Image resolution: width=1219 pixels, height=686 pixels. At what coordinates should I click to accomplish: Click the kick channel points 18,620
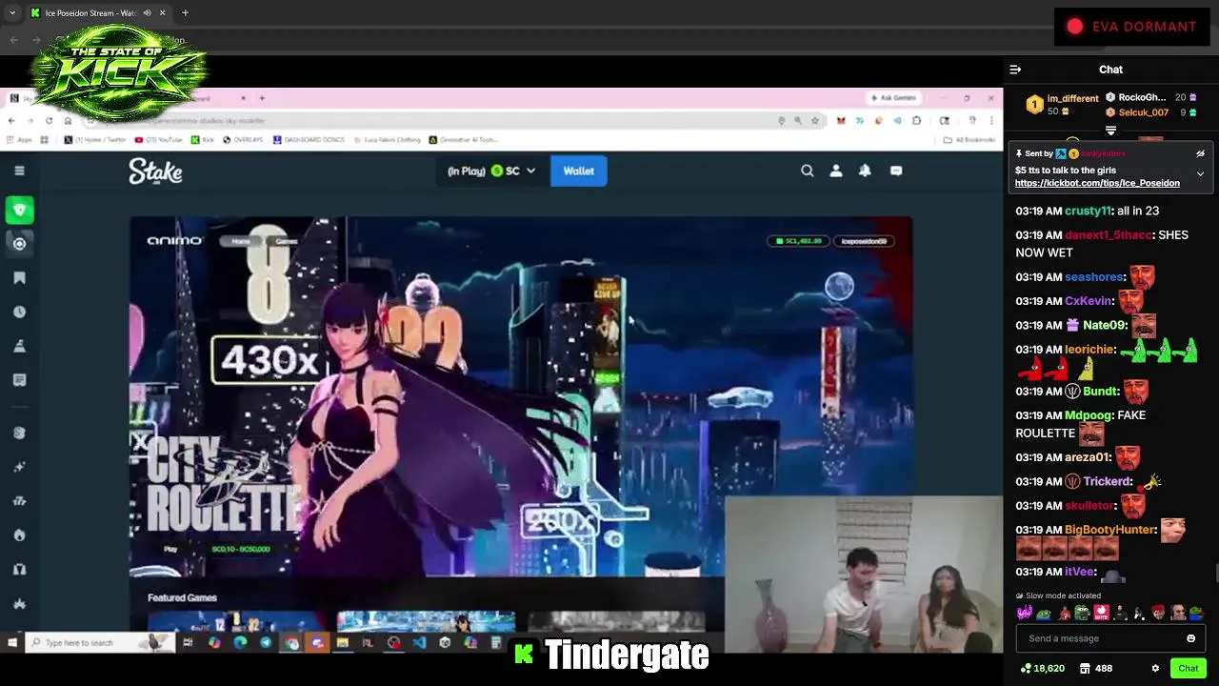pyautogui.click(x=1042, y=669)
